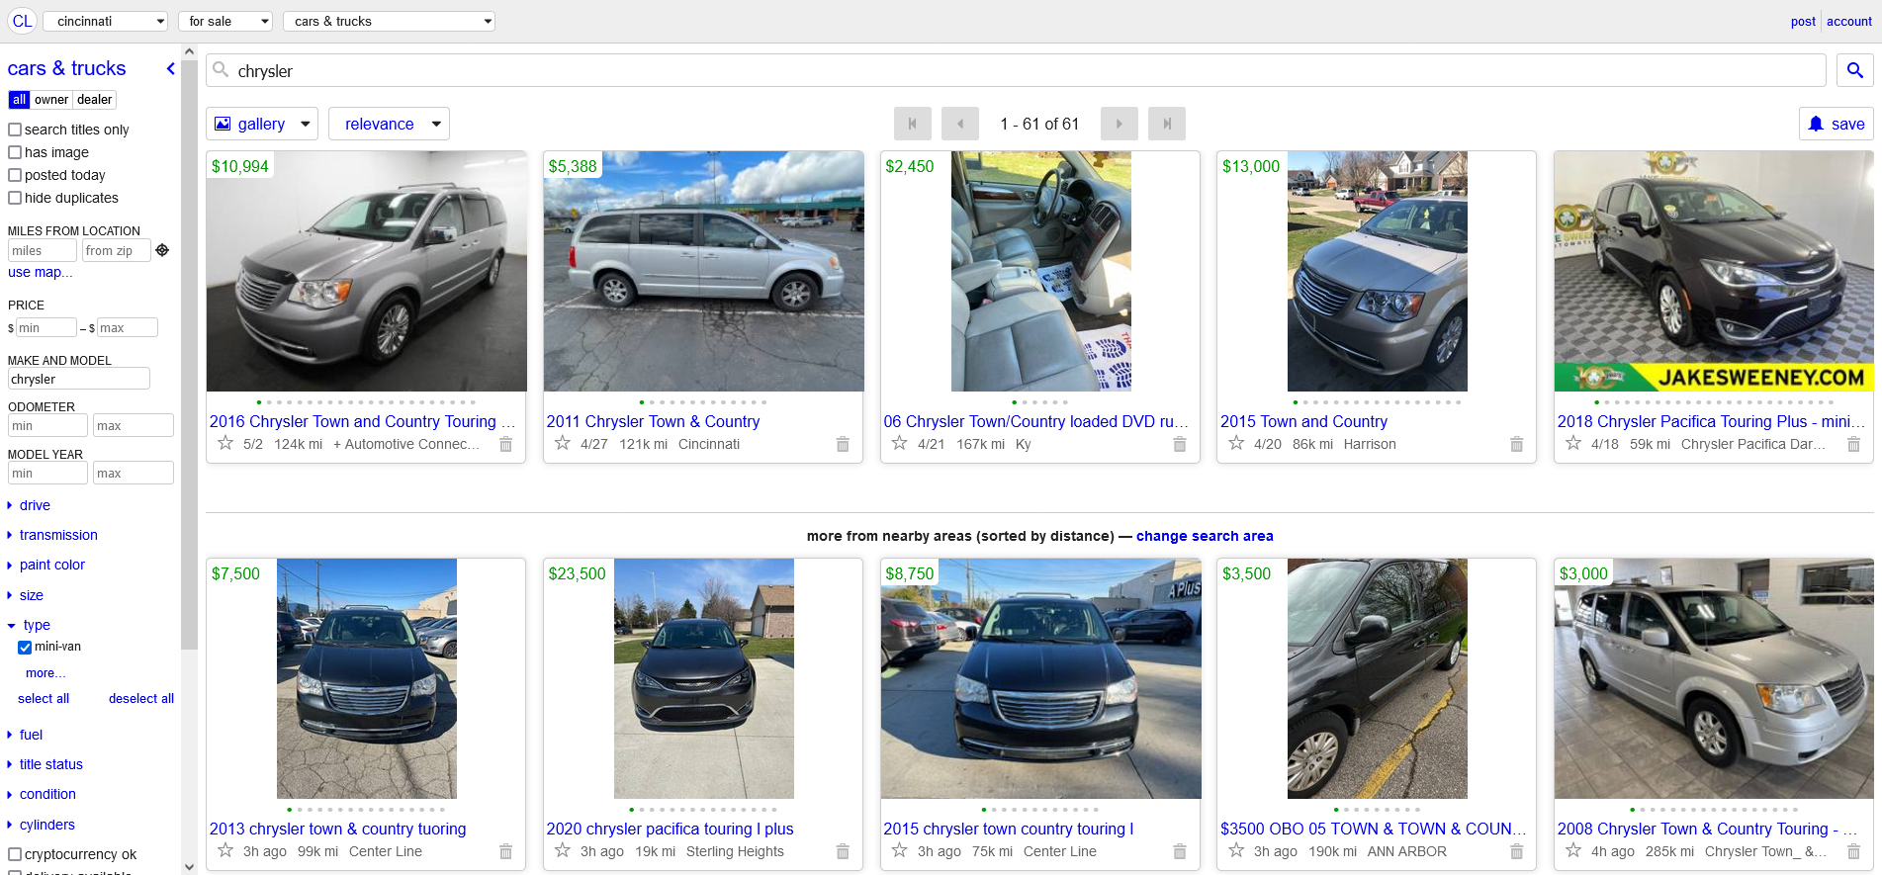The width and height of the screenshot is (1882, 875).
Task: Hide the 2015 Town and Country Harrison listing
Action: (1516, 444)
